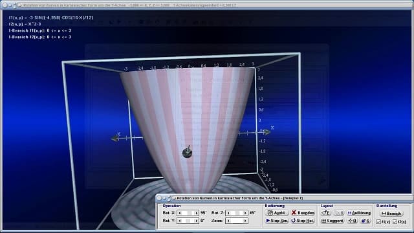The width and height of the screenshot is (414, 233).
Task: Open the Auflösung resolution button
Action: pos(359,213)
